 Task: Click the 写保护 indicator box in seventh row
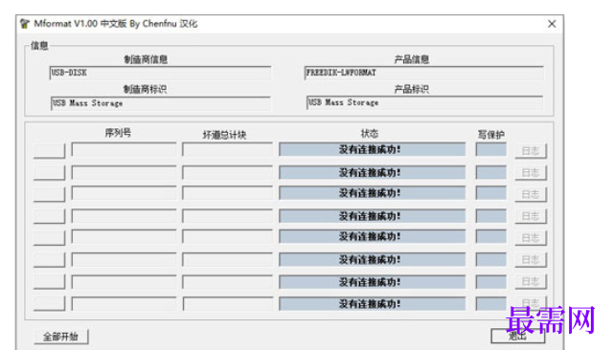[x=491, y=282]
